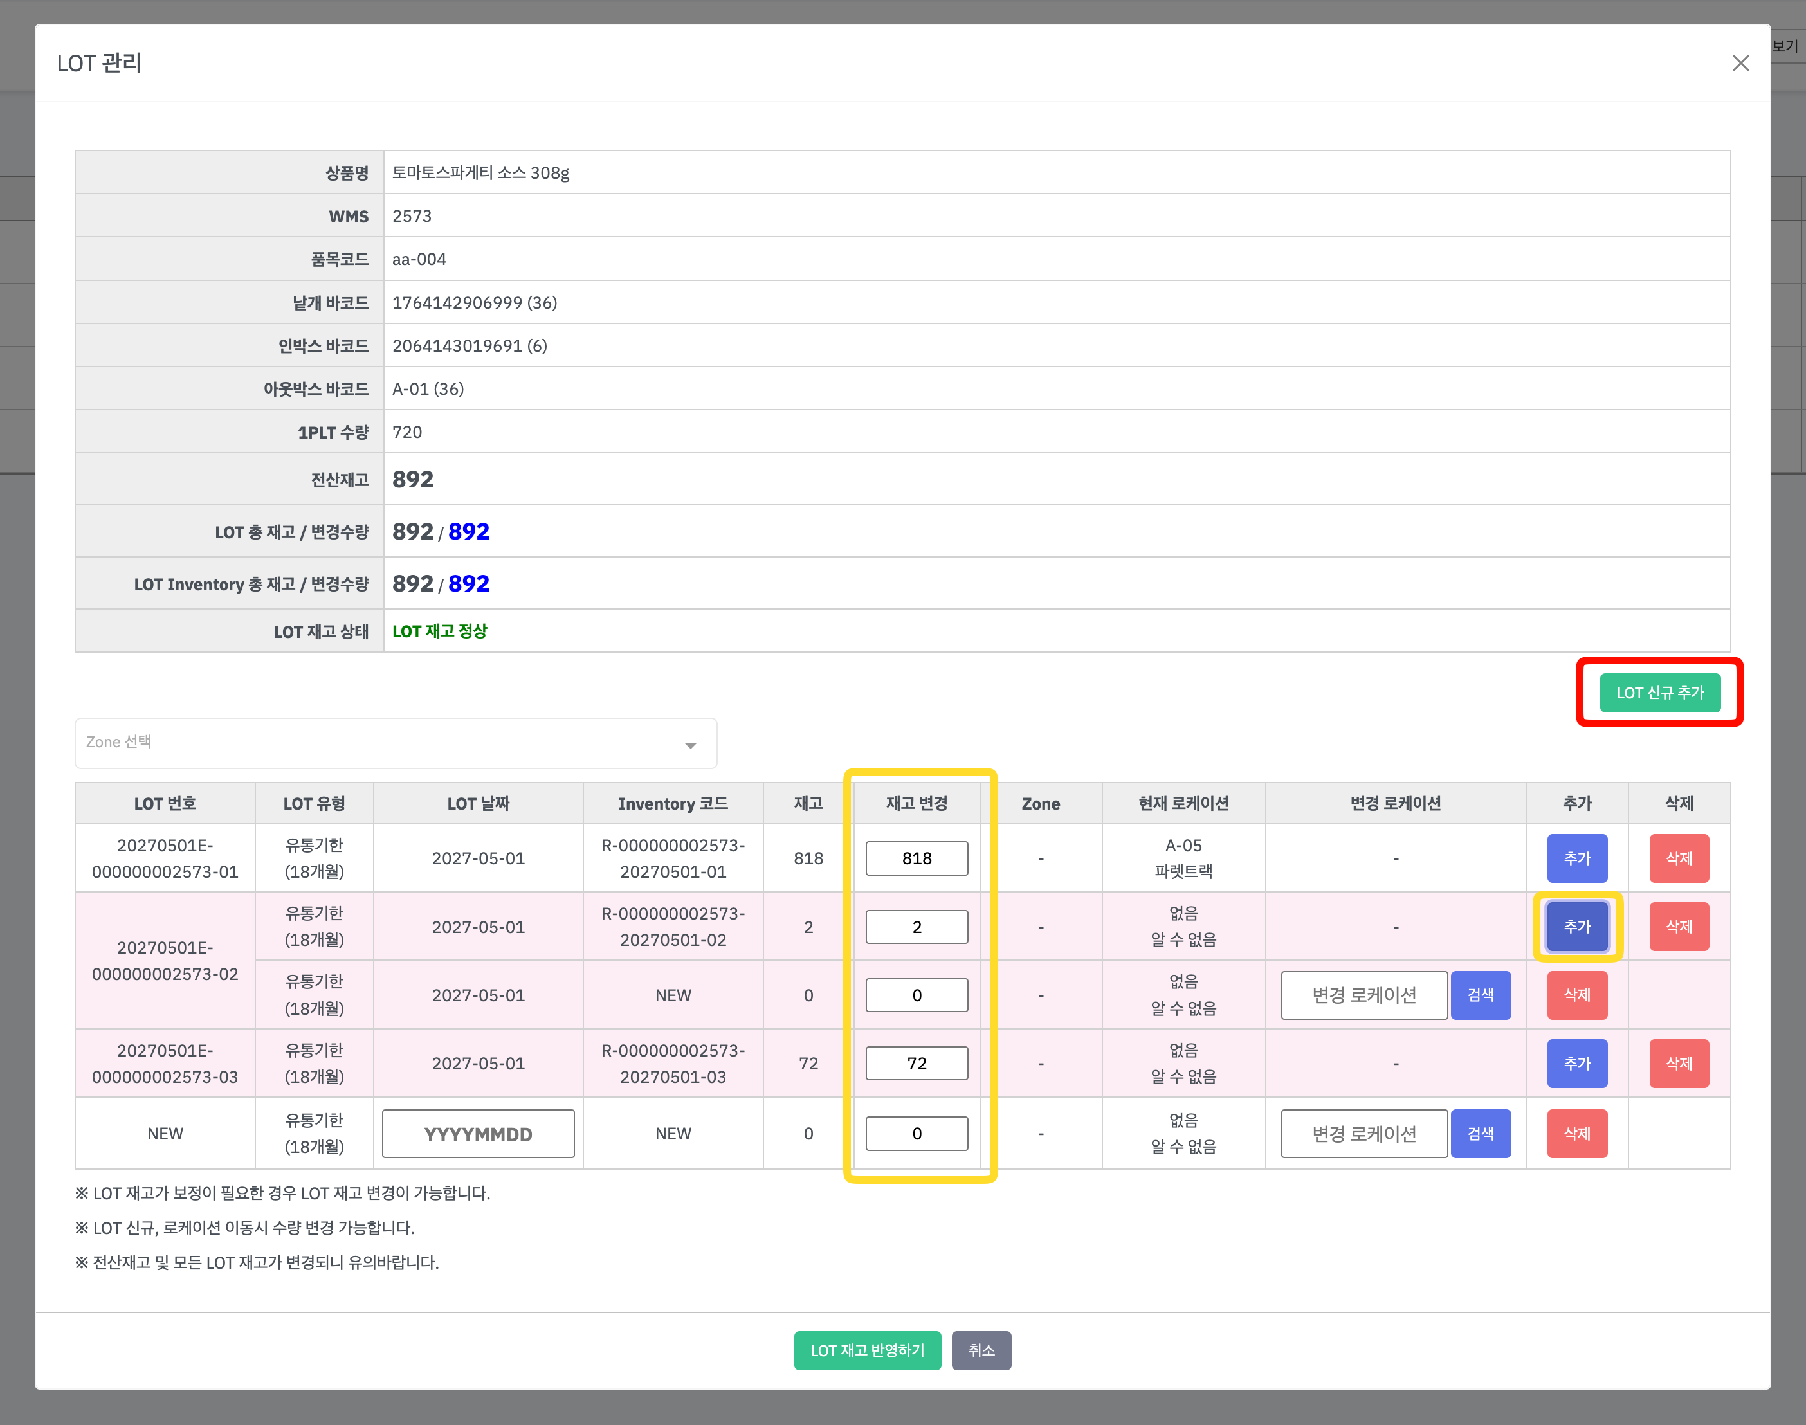The height and width of the screenshot is (1425, 1806).
Task: Click the 재고 변경 column header
Action: click(917, 803)
